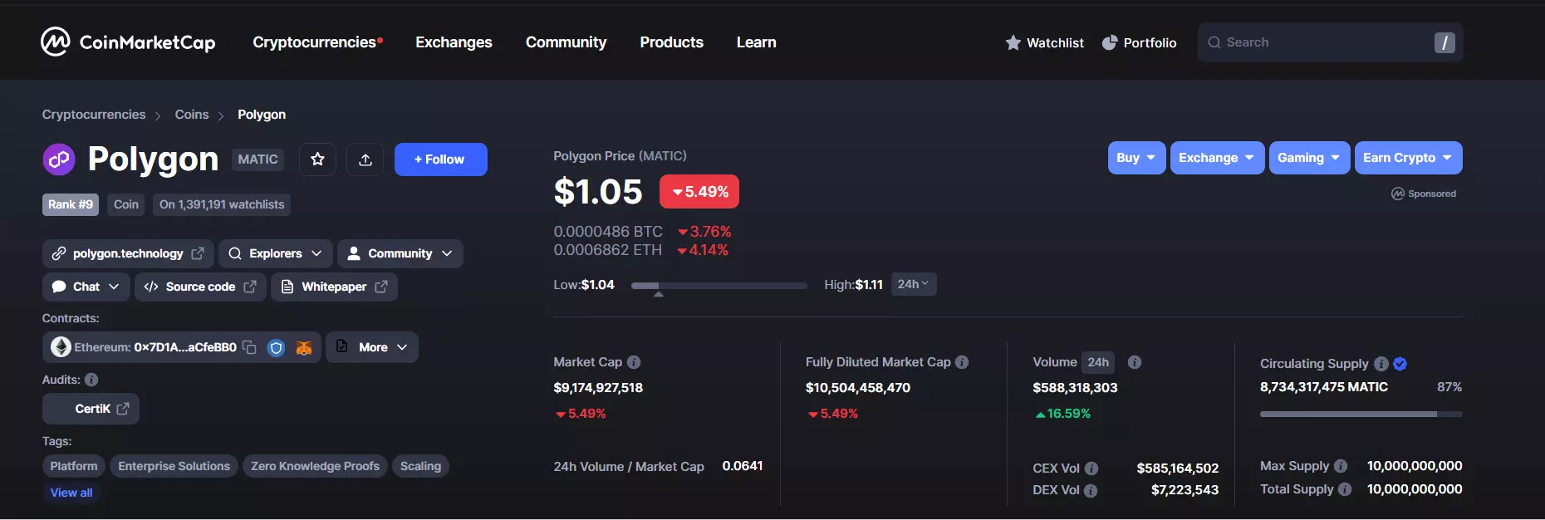
Task: Click the CoinMarketCap logo
Action: 128,42
